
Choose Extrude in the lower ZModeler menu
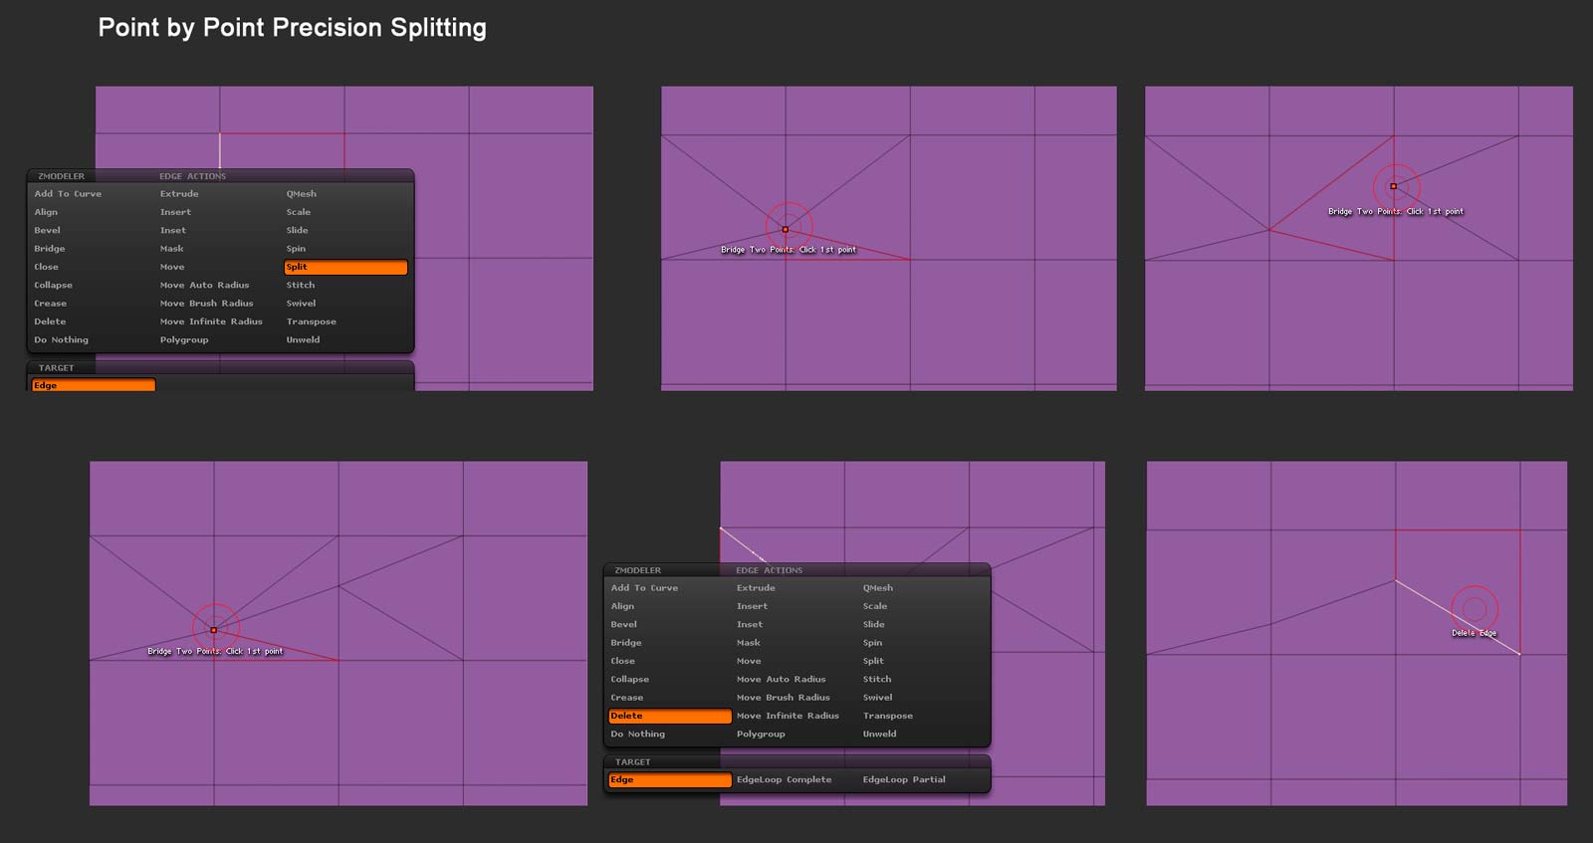(x=755, y=588)
